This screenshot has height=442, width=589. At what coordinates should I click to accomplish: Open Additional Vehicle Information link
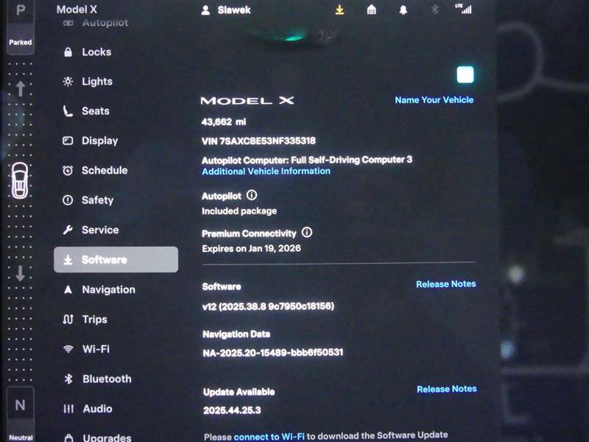click(266, 171)
